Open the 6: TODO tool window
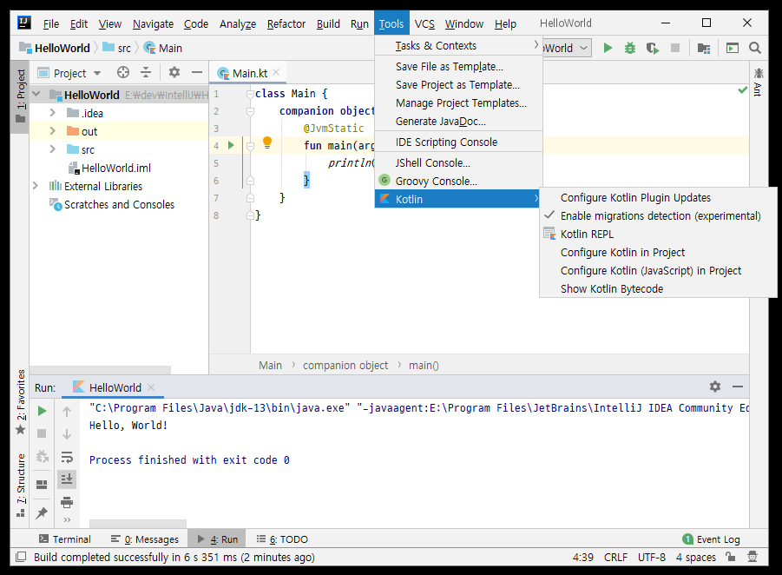The image size is (782, 575). 282,539
